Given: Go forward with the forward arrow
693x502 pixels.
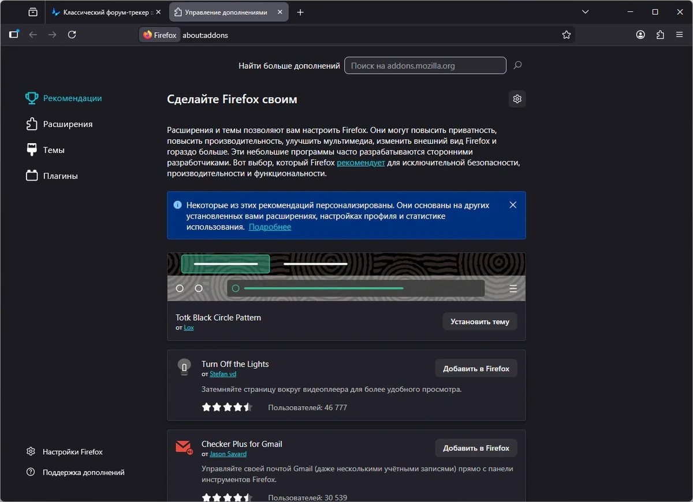Looking at the screenshot, I should pyautogui.click(x=53, y=35).
